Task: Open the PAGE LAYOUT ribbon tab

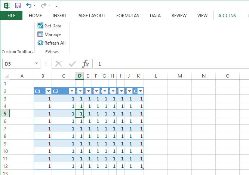Action: (x=91, y=15)
